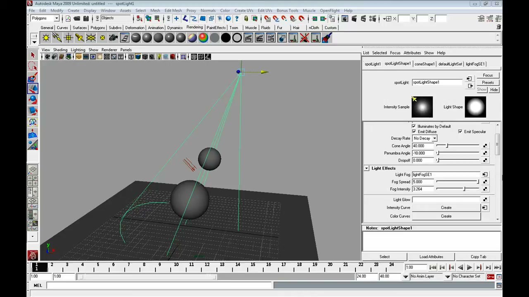Open Render Settings clapper icon
The width and height of the screenshot is (529, 297).
tap(372, 19)
